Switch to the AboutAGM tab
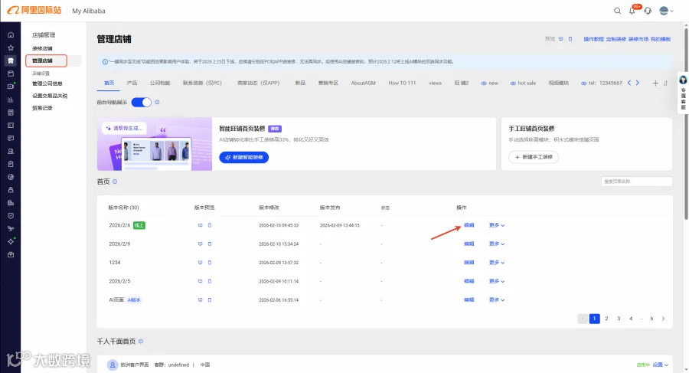The width and height of the screenshot is (689, 373). tap(363, 83)
